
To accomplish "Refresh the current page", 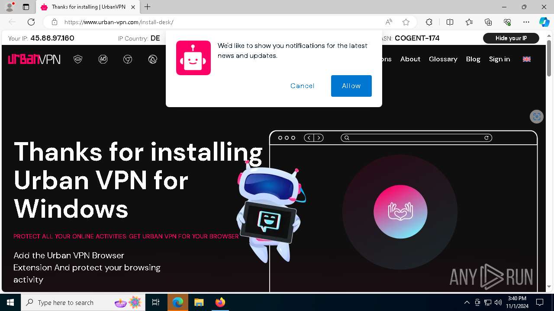I will click(x=31, y=22).
